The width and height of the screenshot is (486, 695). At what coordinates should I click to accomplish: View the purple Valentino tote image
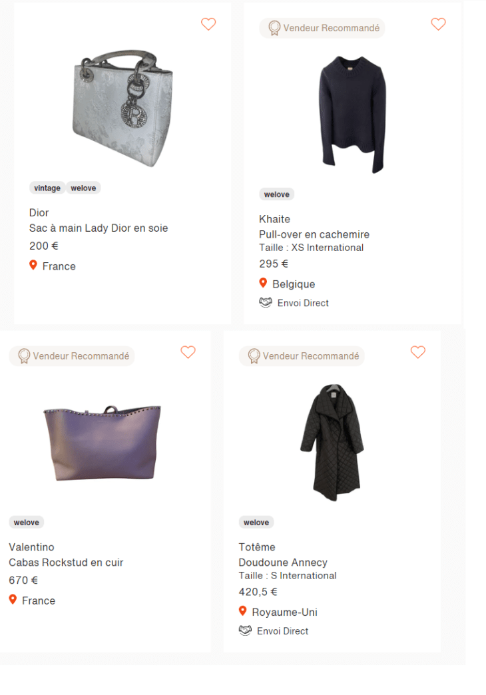coord(102,441)
